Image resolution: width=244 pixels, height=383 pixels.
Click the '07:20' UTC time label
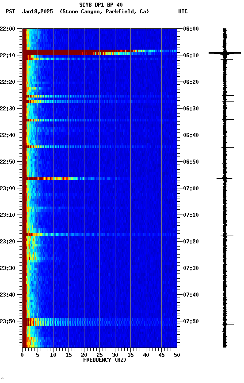191,242
